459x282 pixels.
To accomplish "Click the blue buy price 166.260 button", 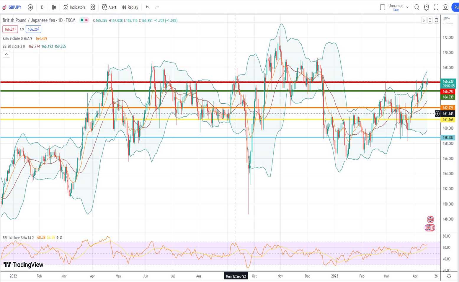I will click(33, 29).
